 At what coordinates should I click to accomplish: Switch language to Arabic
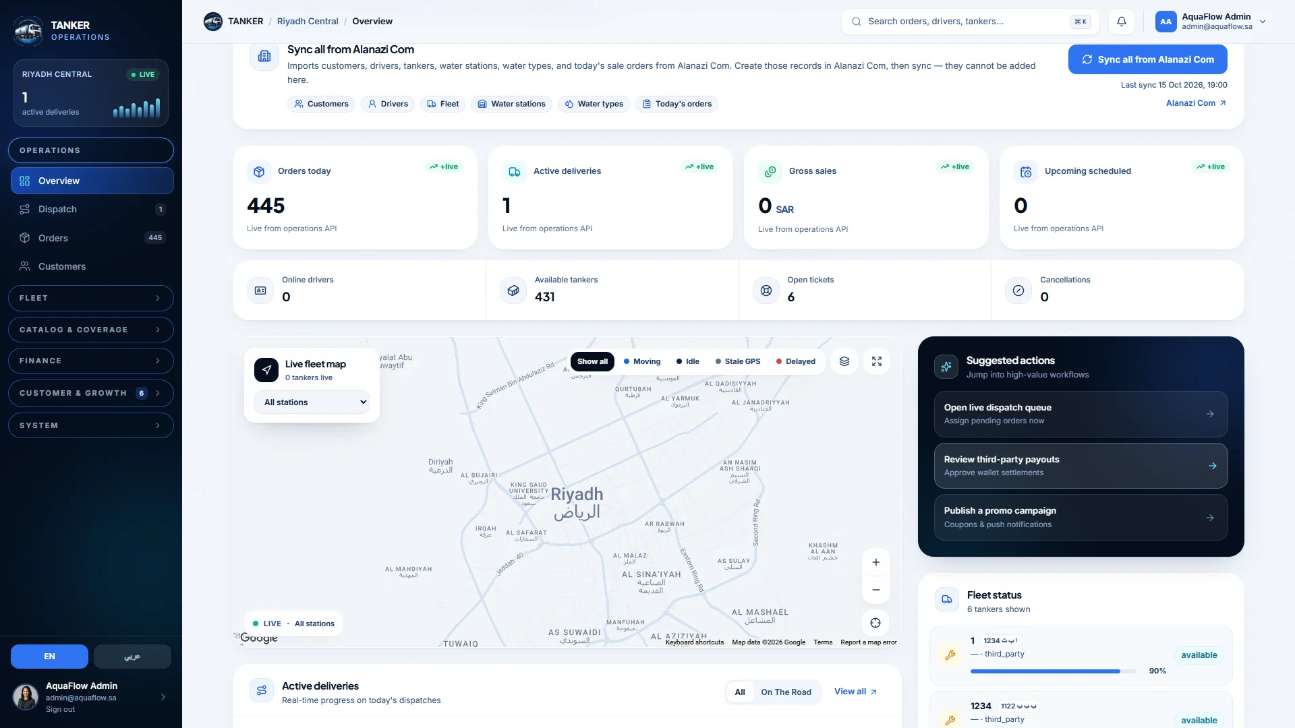(132, 657)
